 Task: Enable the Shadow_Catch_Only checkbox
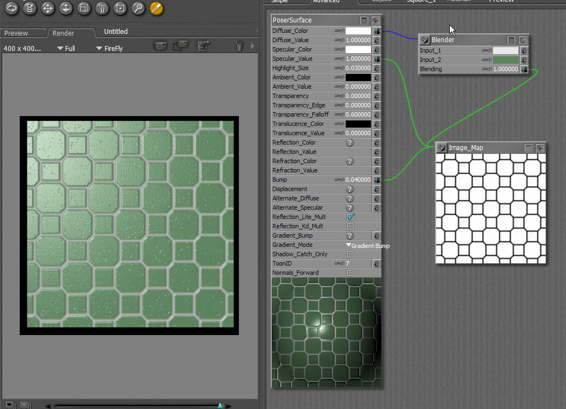(x=351, y=255)
